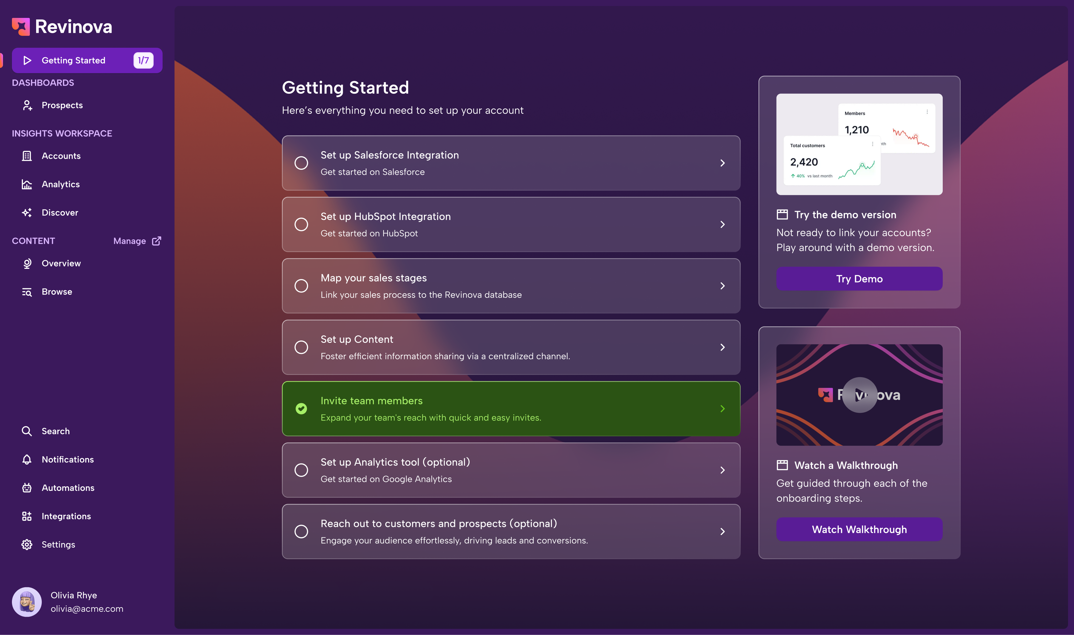
Task: Open the Overview content menu item
Action: [61, 263]
